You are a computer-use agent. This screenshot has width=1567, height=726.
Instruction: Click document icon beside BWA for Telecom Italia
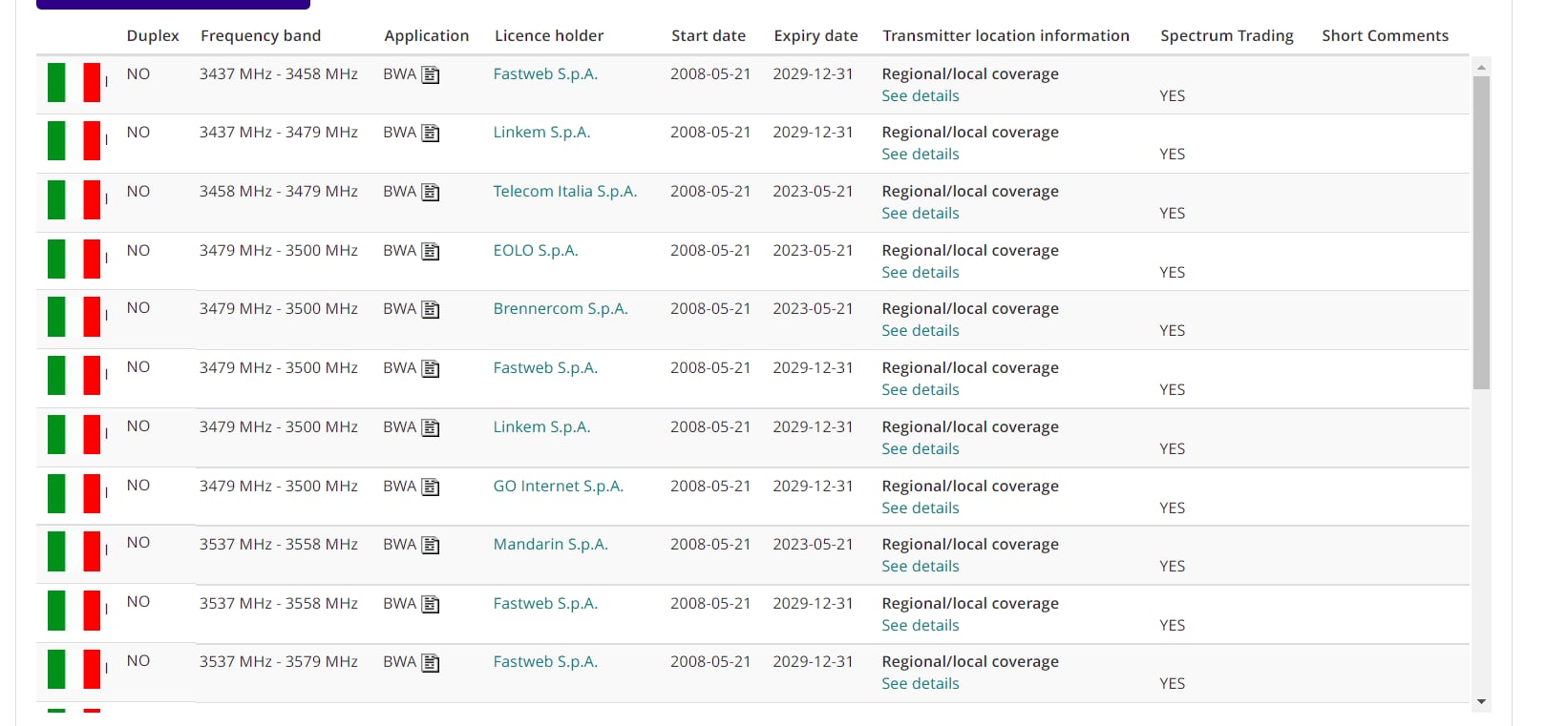(x=431, y=193)
